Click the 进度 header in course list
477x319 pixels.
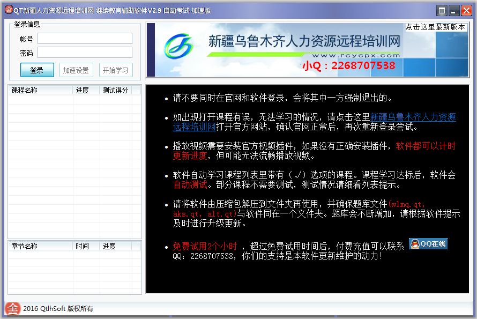83,90
